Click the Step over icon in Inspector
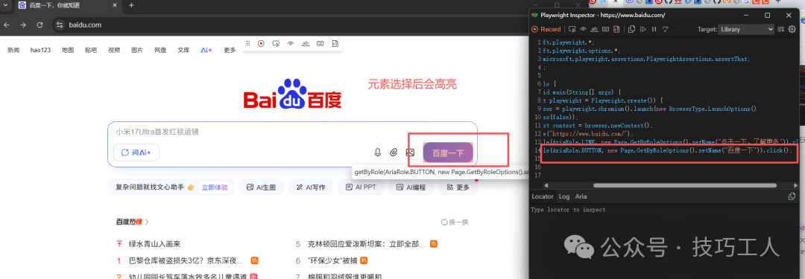Viewport: 805px width, 279px height. (666, 29)
